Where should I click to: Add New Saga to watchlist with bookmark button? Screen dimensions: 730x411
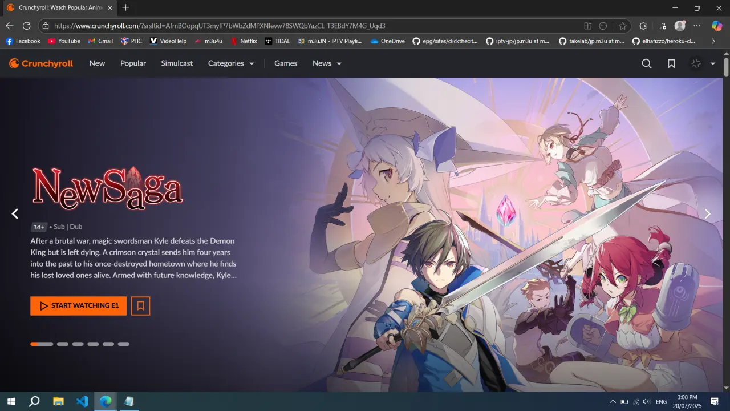pos(140,305)
